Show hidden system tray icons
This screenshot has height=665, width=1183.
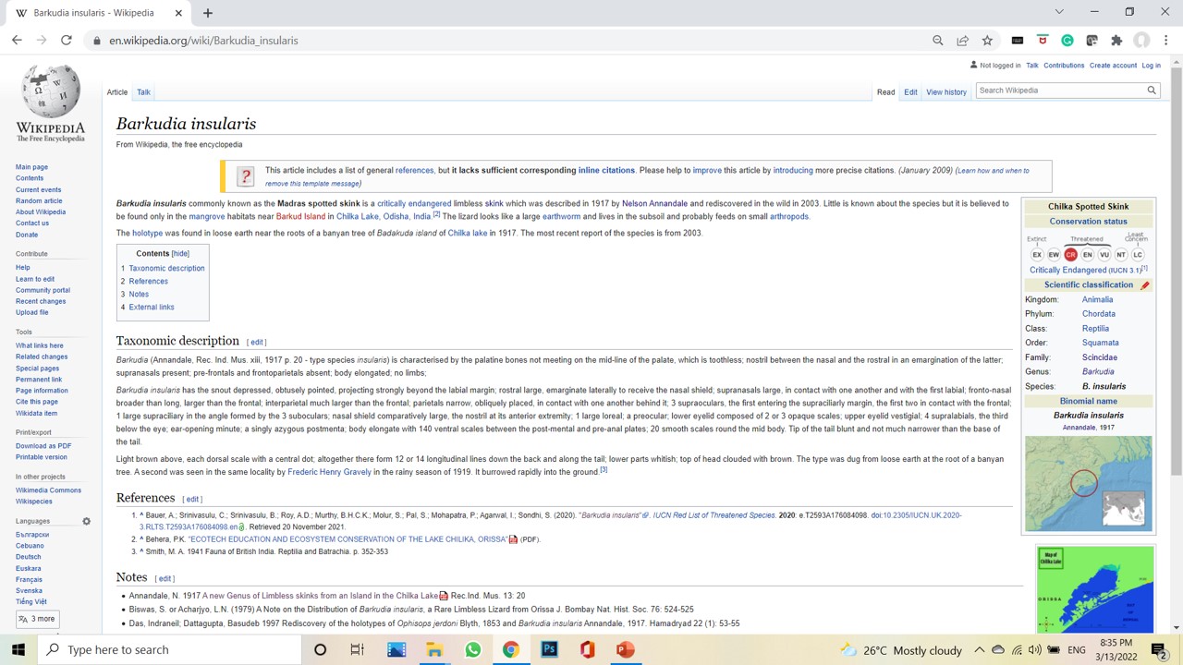click(x=979, y=649)
